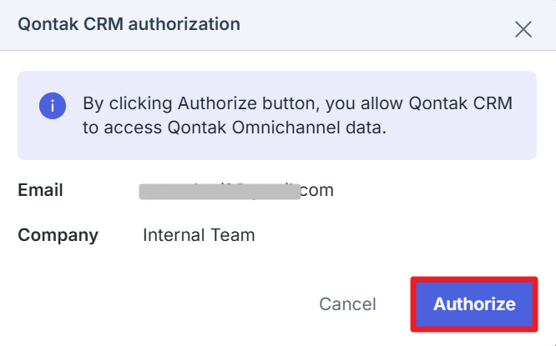This screenshot has width=556, height=346.
Task: Select the Company field label
Action: (x=58, y=235)
